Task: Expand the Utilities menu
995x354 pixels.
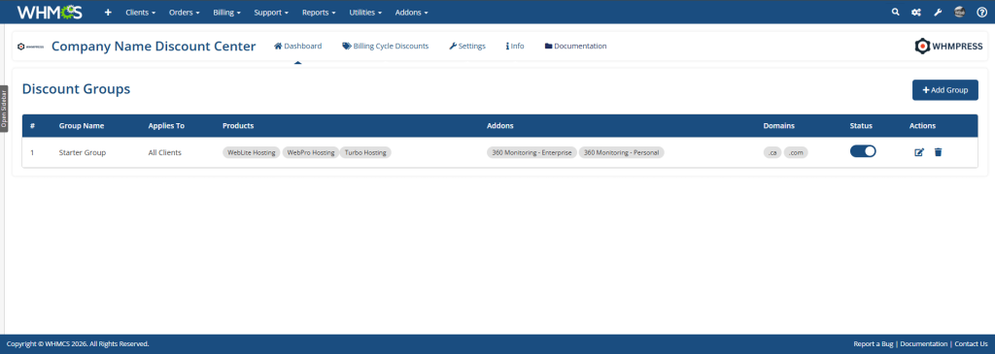Action: (x=365, y=12)
